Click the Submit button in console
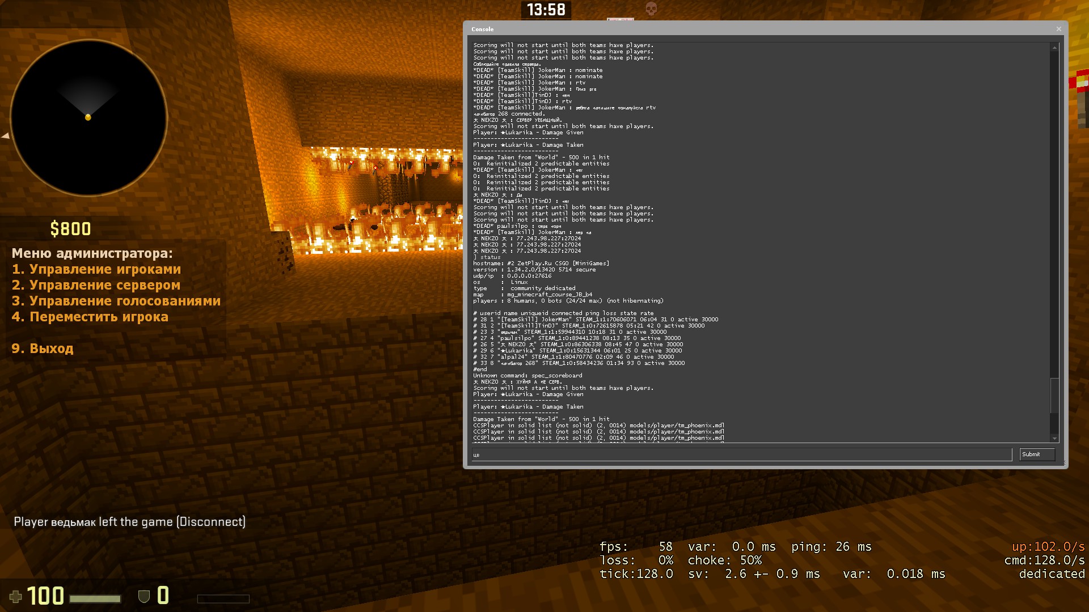Image resolution: width=1089 pixels, height=612 pixels. coord(1036,454)
